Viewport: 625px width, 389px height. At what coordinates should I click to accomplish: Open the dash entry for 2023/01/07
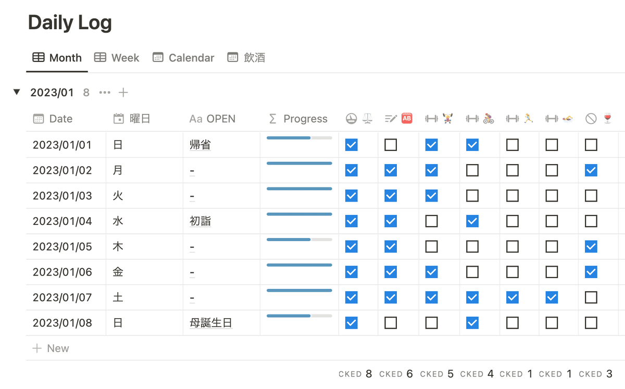[192, 297]
